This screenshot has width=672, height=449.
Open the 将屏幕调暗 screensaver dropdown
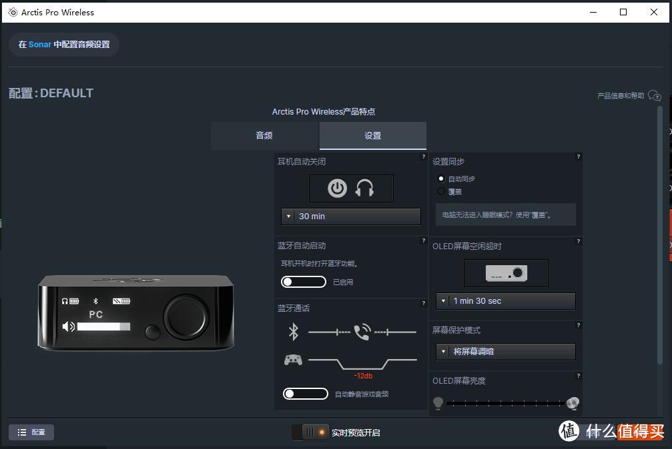(506, 352)
